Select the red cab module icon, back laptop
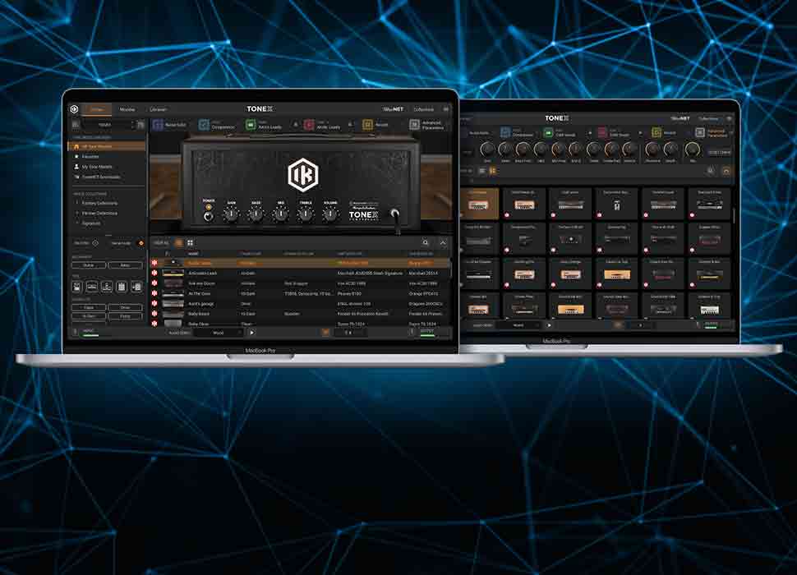This screenshot has width=797, height=575. (602, 132)
